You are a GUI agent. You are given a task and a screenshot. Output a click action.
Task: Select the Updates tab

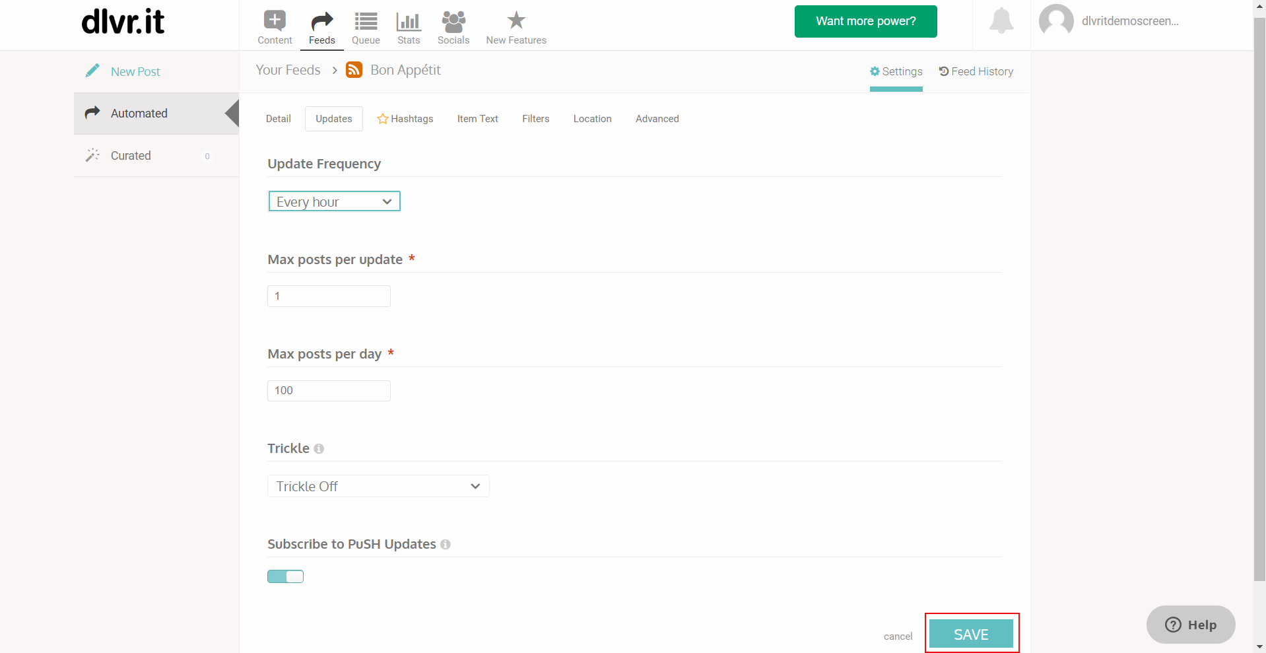[x=334, y=119]
